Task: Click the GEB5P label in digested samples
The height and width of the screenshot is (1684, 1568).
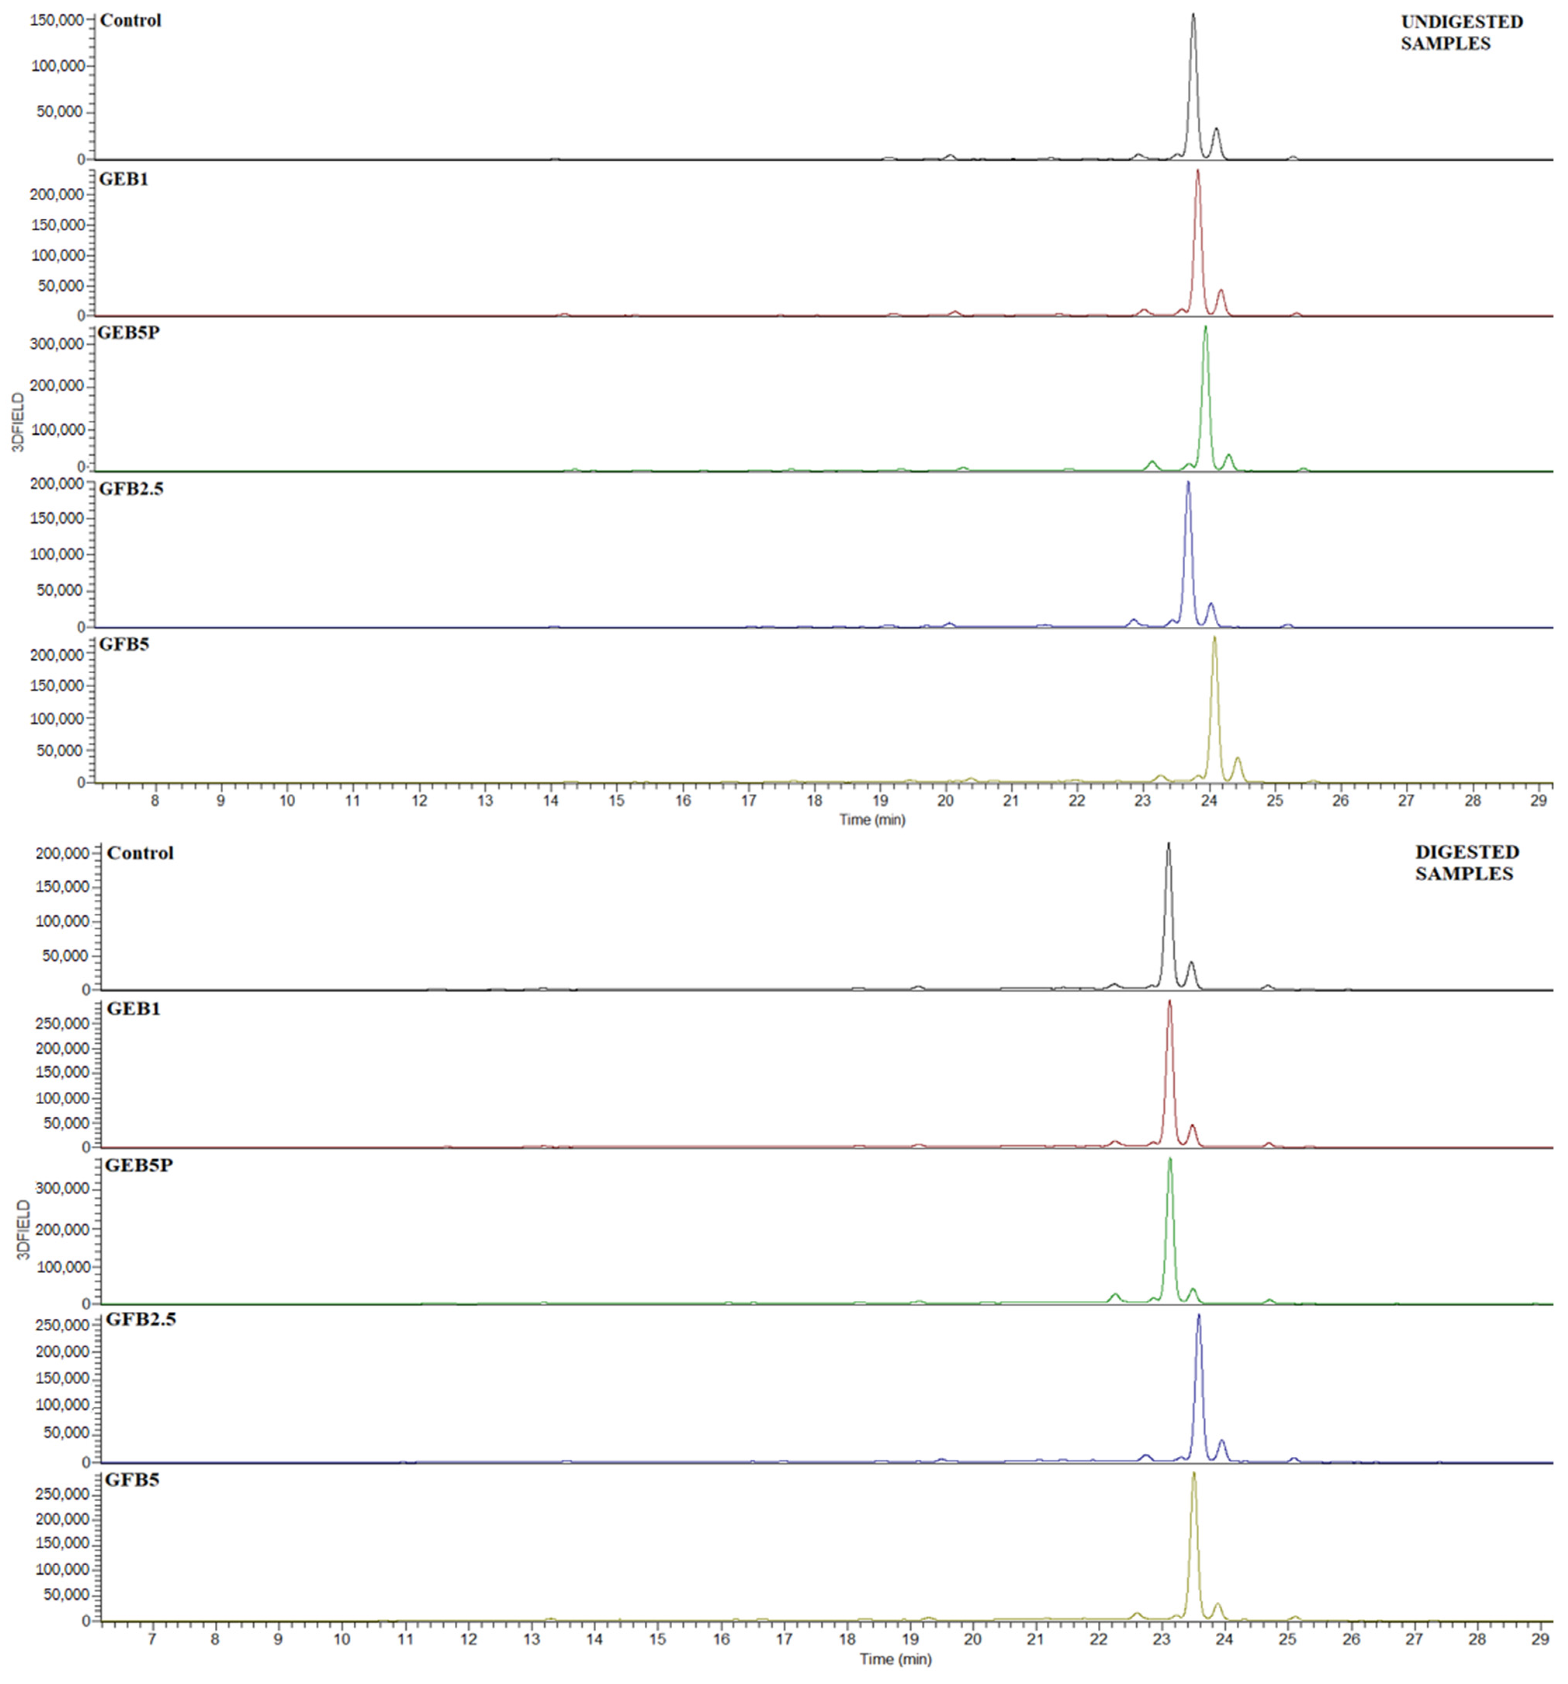Action: [139, 1165]
